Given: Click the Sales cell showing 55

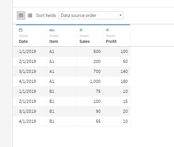Looking at the screenshot, I should coord(90,121).
